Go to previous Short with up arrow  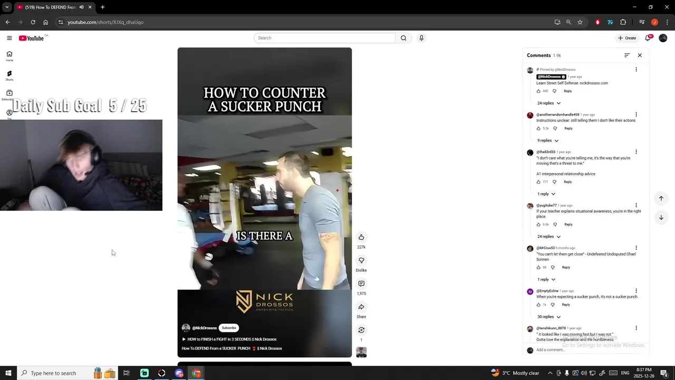[661, 198]
